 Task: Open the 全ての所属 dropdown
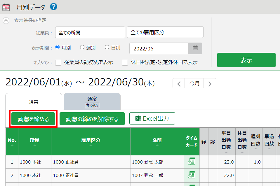[90, 32]
